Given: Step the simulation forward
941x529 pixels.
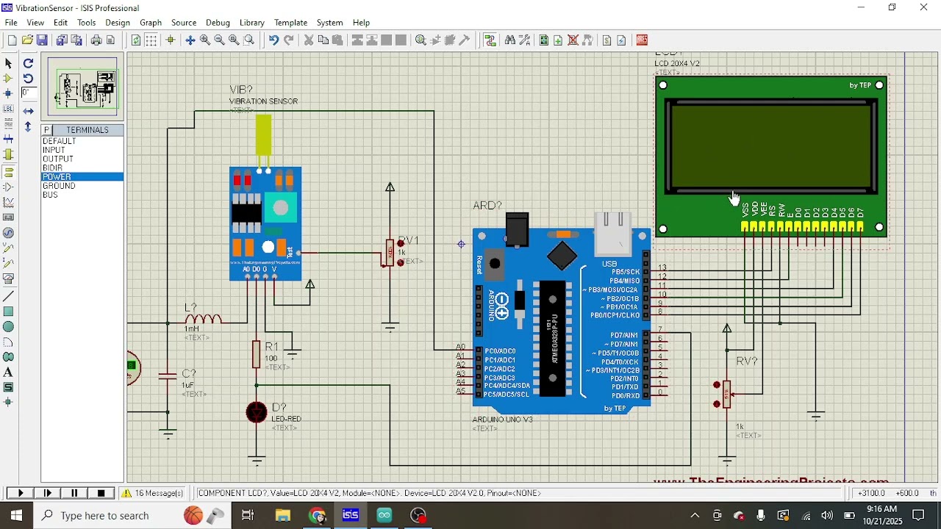Looking at the screenshot, I should (x=48, y=493).
